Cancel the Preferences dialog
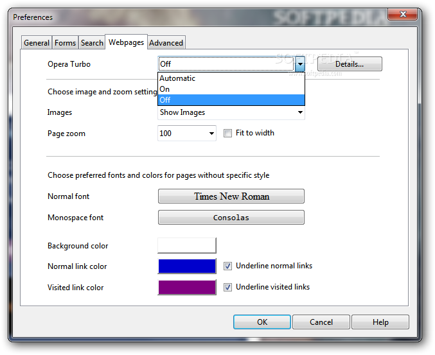435x355 pixels. [321, 322]
